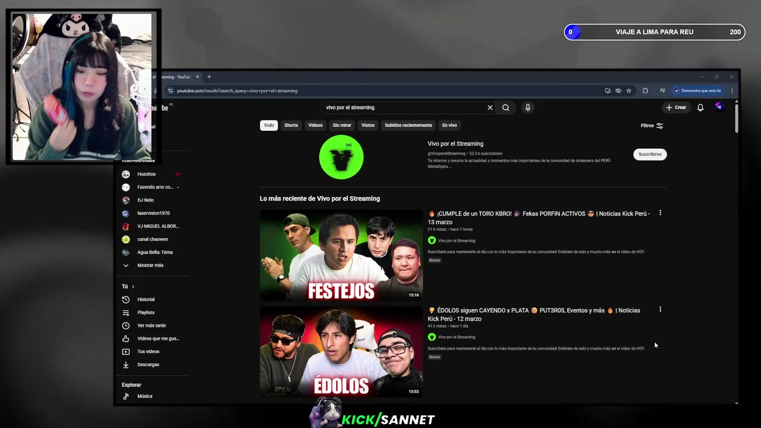Clear the search box with X

490,108
